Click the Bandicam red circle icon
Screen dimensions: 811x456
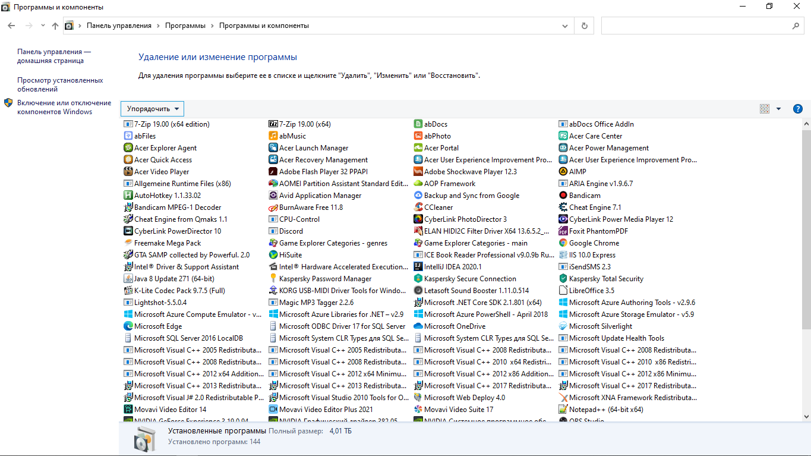tap(563, 196)
